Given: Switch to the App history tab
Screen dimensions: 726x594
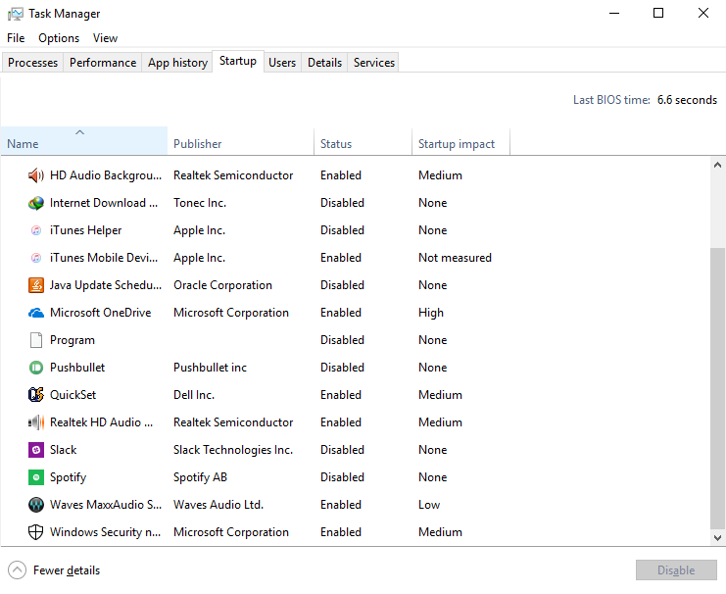Looking at the screenshot, I should [177, 63].
